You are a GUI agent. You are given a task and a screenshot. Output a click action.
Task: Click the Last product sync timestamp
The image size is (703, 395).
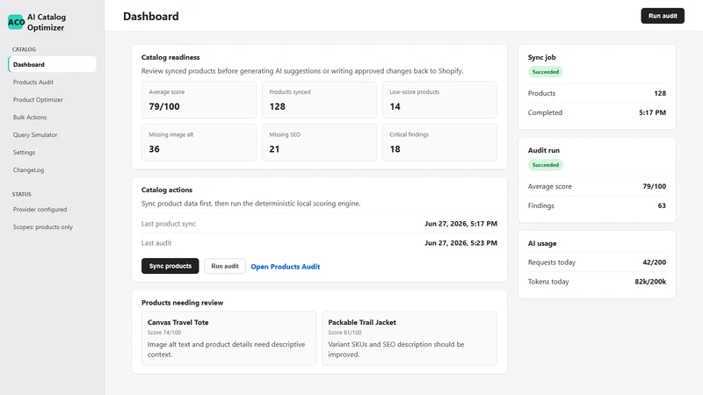click(x=460, y=224)
